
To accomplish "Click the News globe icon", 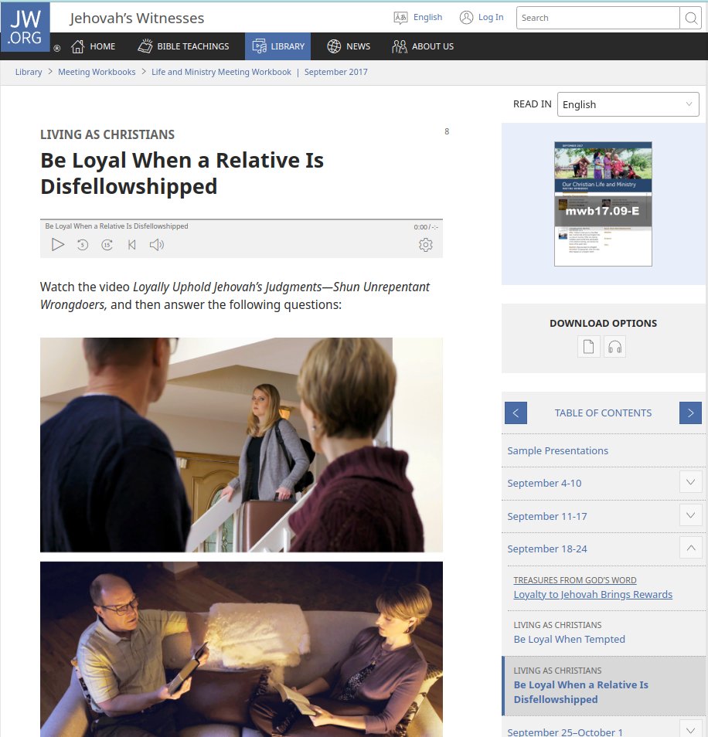I will click(334, 46).
